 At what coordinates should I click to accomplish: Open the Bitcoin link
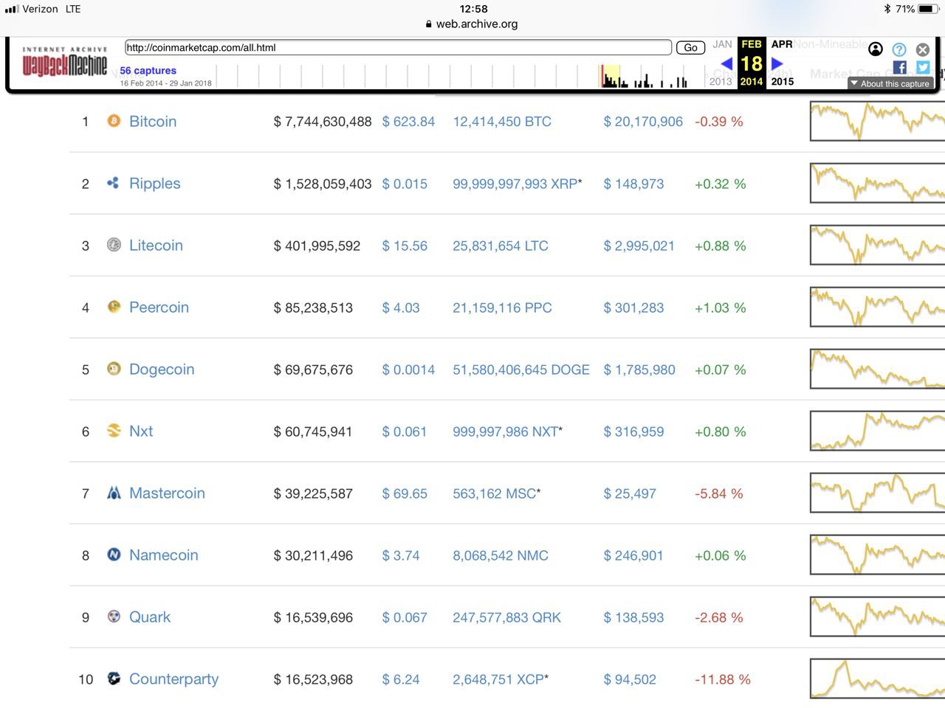[153, 122]
